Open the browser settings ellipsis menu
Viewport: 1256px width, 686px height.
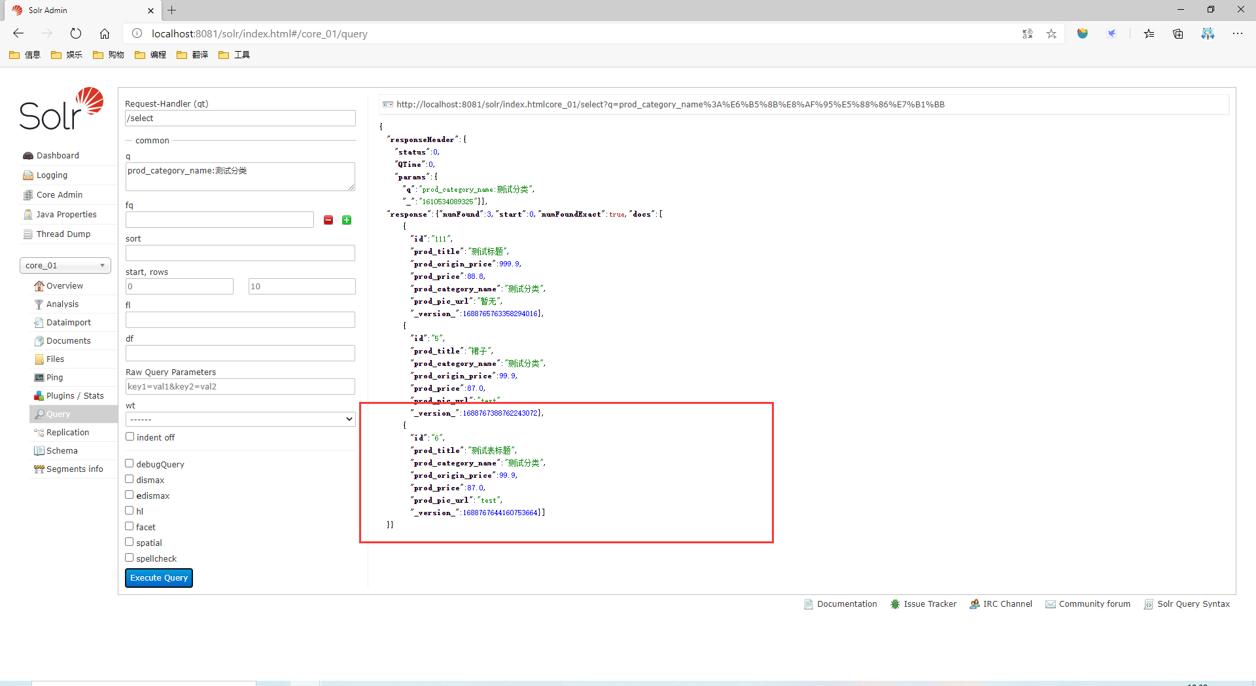pyautogui.click(x=1238, y=33)
